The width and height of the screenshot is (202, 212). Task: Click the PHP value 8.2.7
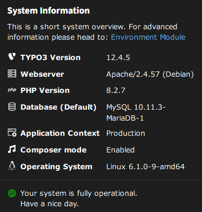coord(116,90)
